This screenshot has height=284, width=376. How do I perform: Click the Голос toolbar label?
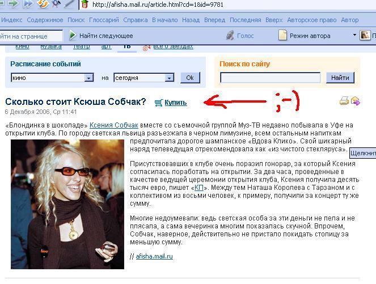(246, 36)
